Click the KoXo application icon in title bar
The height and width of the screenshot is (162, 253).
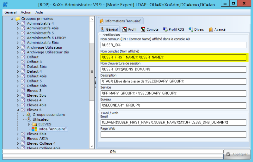5,4
